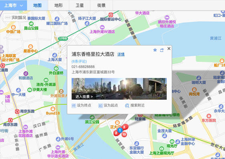Click the 设为起点 start point button

(x=108, y=106)
